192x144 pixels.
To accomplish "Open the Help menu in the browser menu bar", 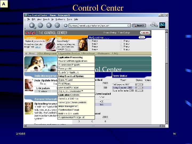I will click(76, 19).
